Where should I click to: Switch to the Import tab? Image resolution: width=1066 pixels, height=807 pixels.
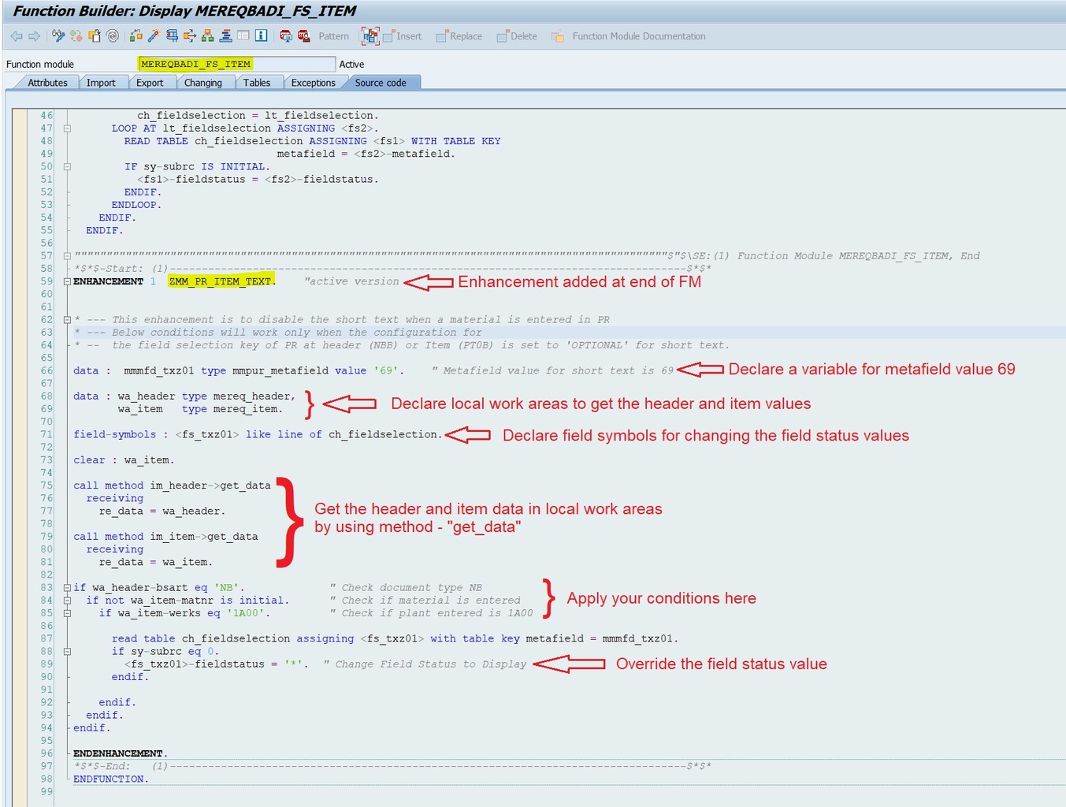tap(101, 83)
